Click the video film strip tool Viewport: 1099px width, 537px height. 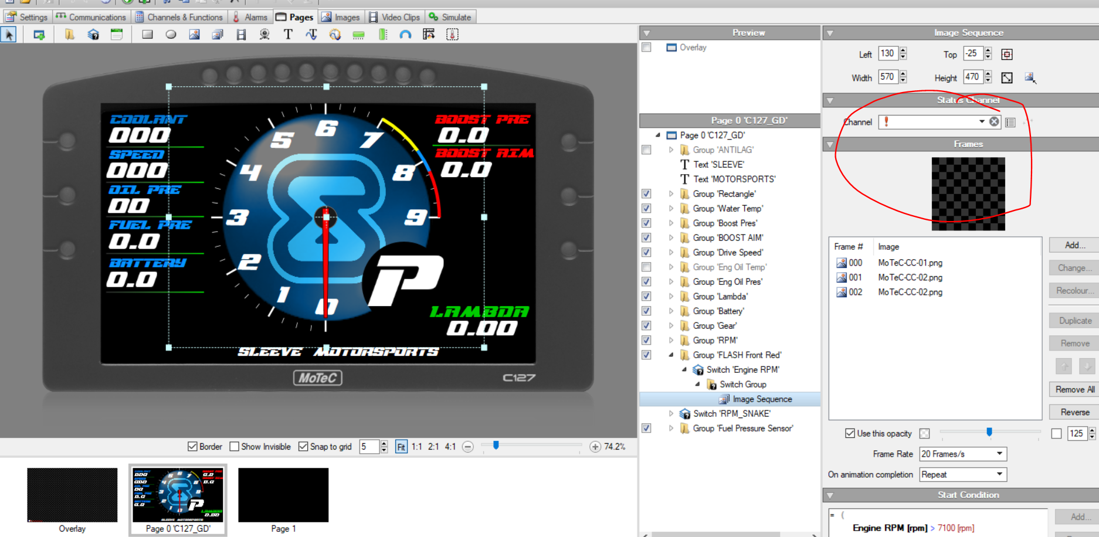point(241,35)
